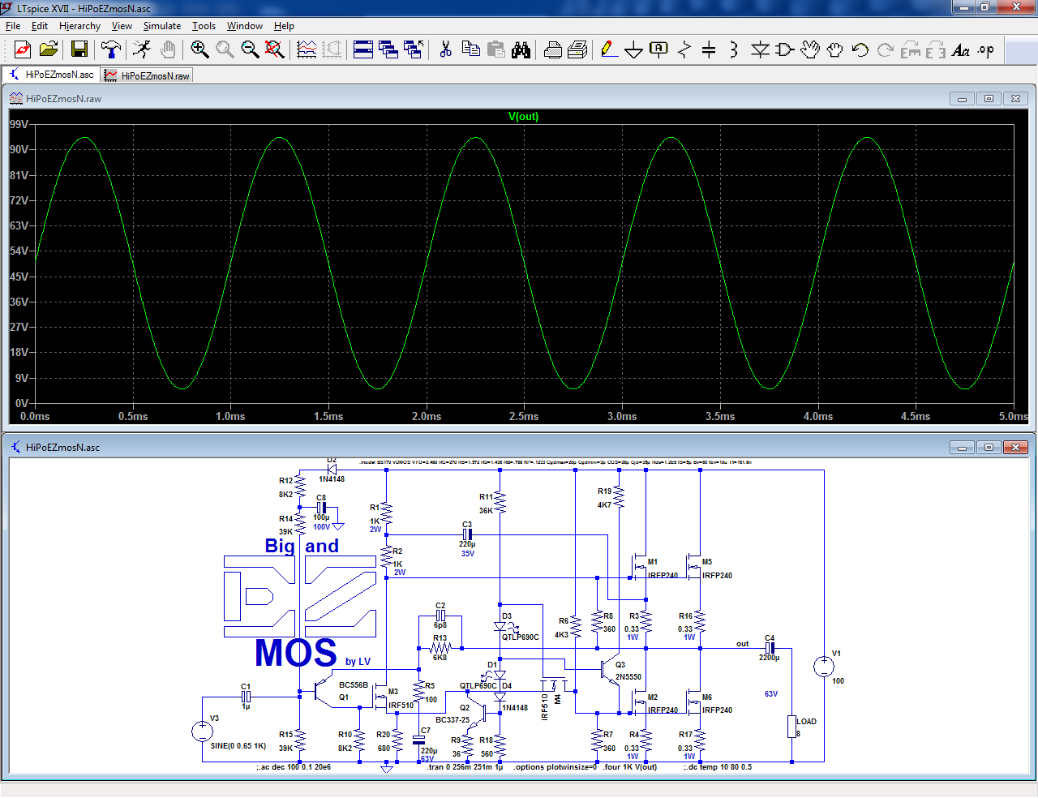This screenshot has height=798, width=1038.
Task: Open the Window menu
Action: click(245, 26)
